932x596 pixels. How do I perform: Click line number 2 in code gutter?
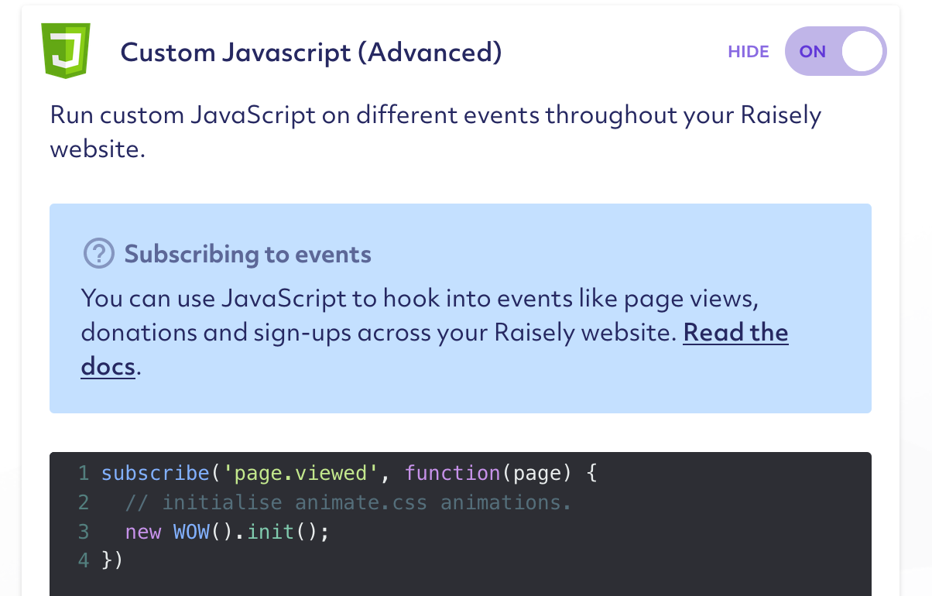pyautogui.click(x=84, y=502)
